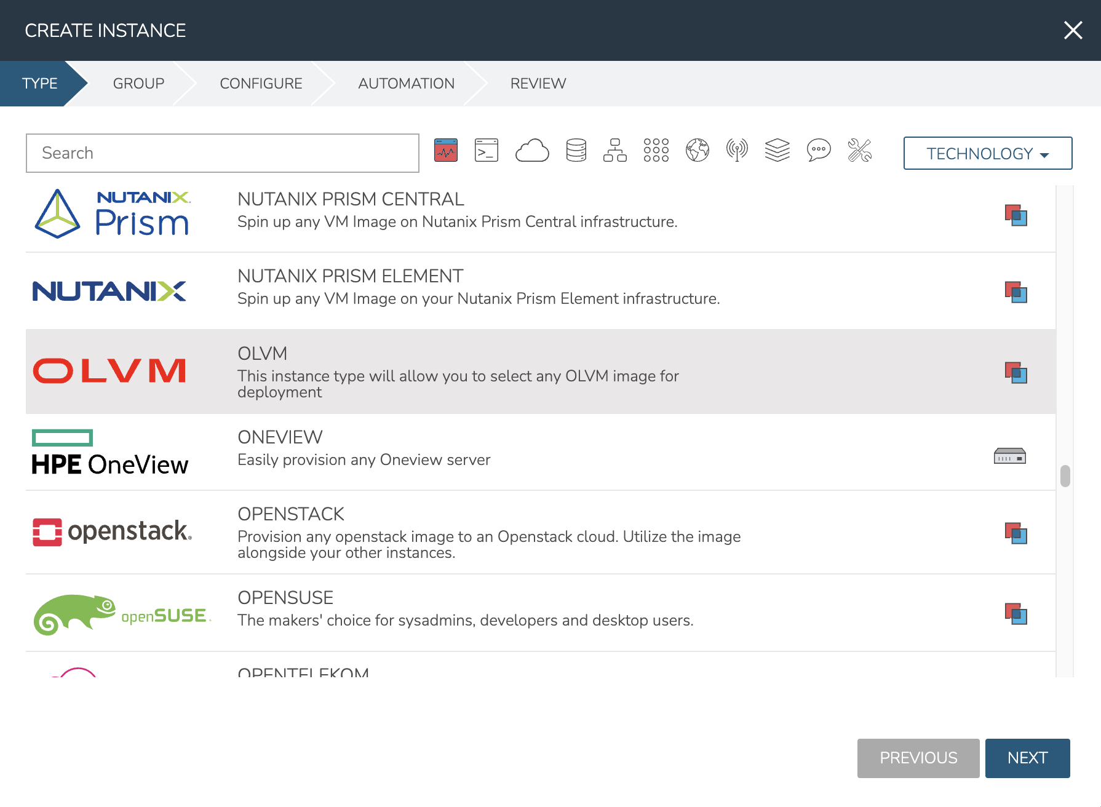This screenshot has height=807, width=1101.
Task: Choose the OPENSTACK instance type
Action: coord(489,533)
